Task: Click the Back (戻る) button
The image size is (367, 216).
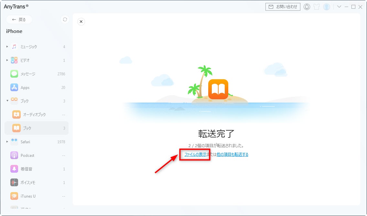Action: (x=19, y=19)
